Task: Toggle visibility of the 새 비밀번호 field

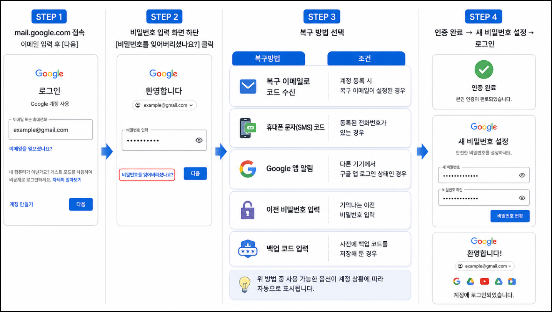Action: click(522, 175)
